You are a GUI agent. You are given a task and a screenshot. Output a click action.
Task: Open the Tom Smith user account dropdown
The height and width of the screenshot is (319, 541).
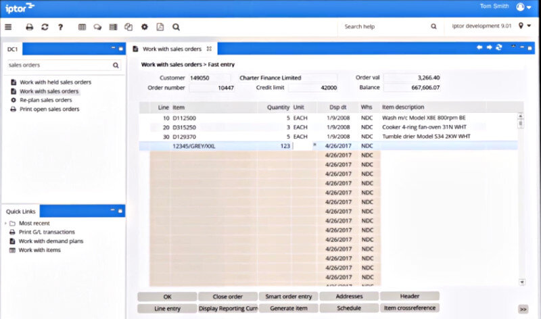tap(523, 7)
